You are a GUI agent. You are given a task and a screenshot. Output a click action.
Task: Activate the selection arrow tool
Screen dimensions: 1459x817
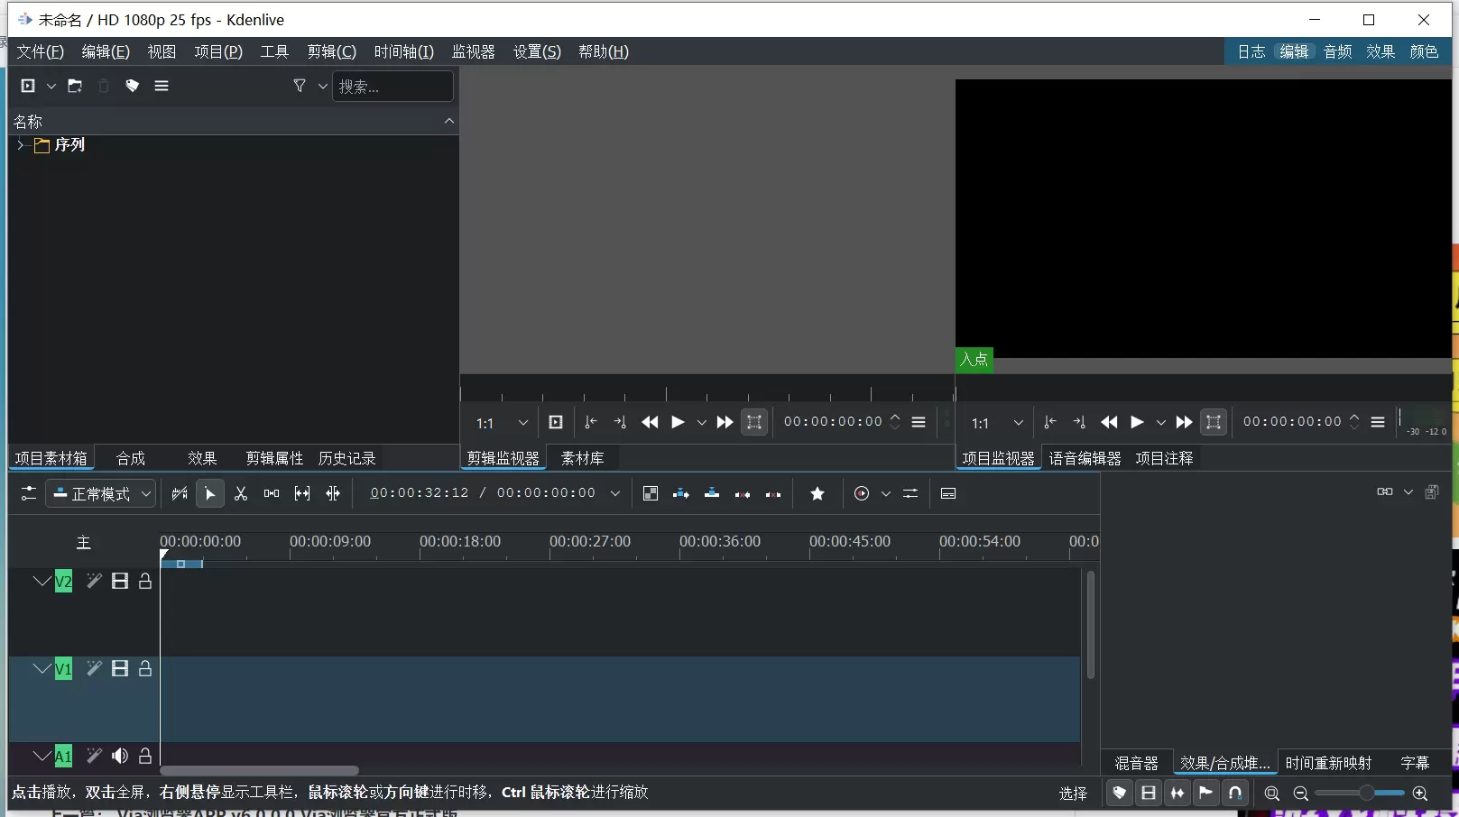pyautogui.click(x=210, y=493)
